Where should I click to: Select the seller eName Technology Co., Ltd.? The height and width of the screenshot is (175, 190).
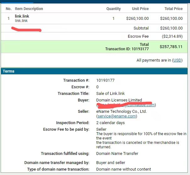tap(122, 111)
